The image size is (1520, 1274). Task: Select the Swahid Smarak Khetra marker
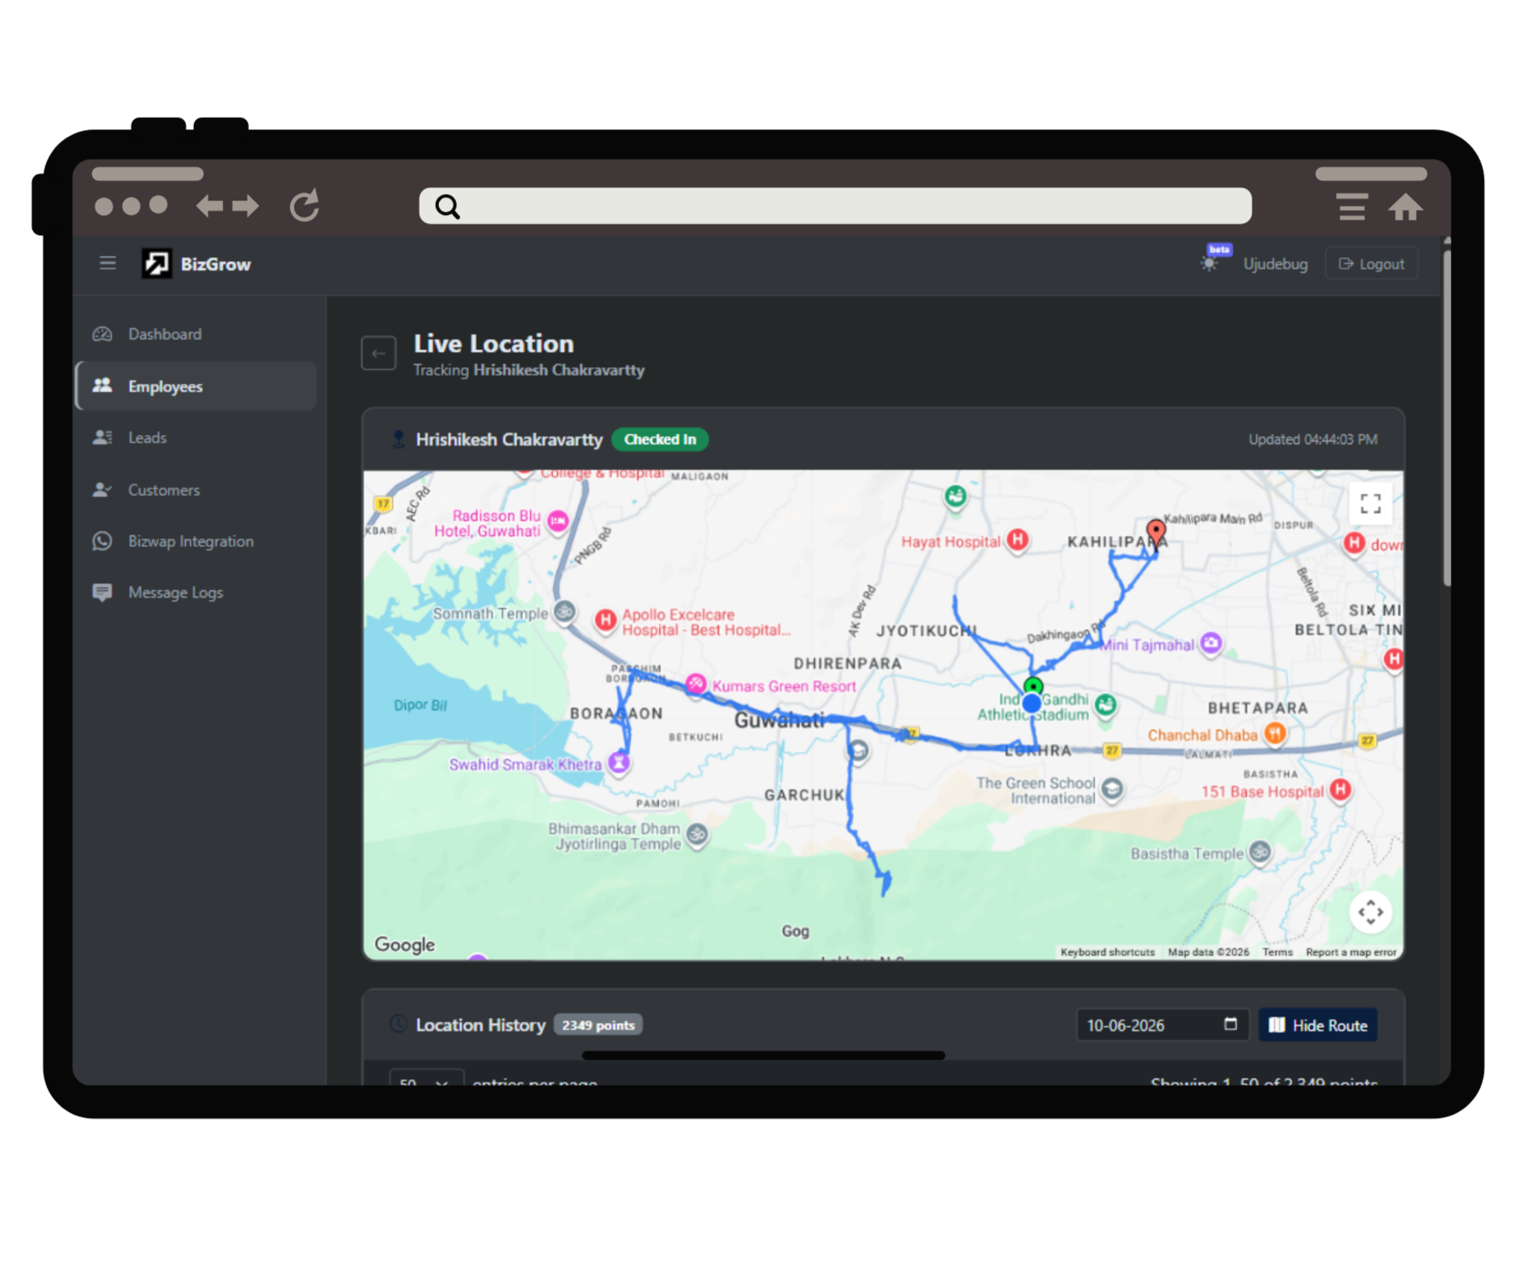click(619, 762)
